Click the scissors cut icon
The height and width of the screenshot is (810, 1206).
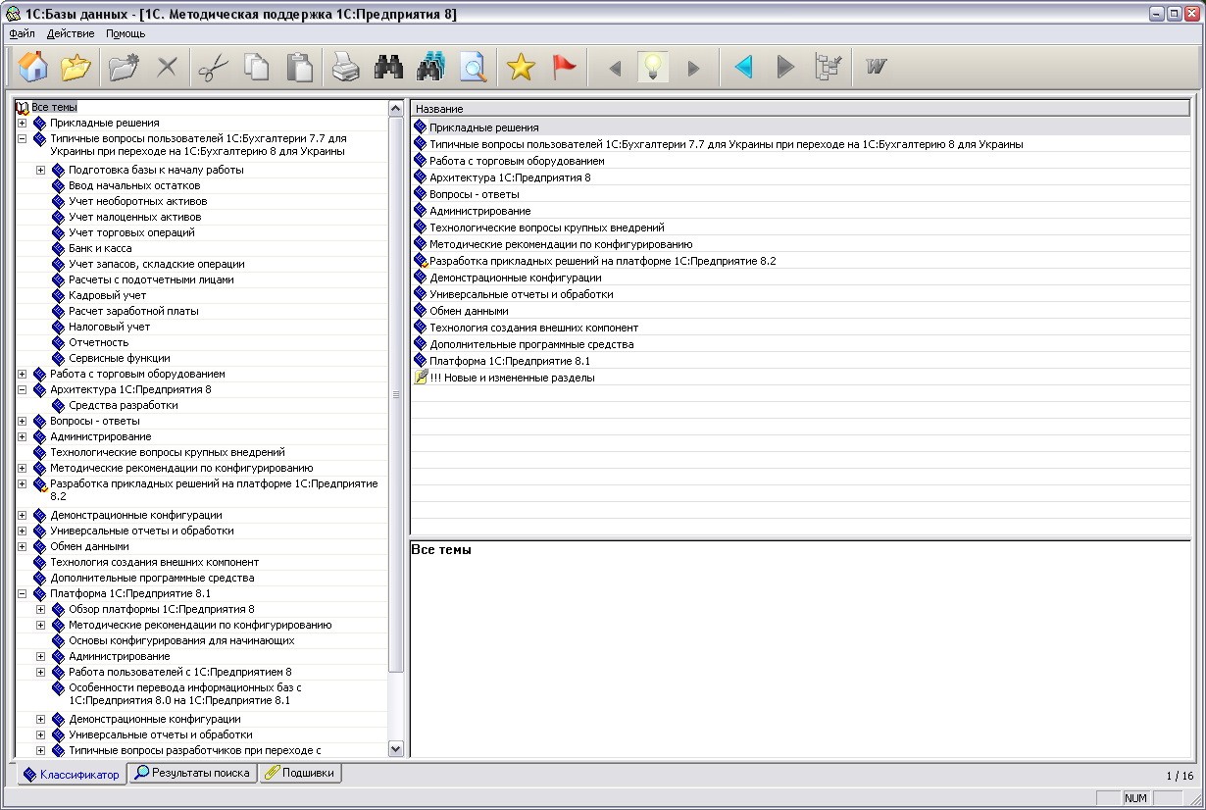click(213, 68)
